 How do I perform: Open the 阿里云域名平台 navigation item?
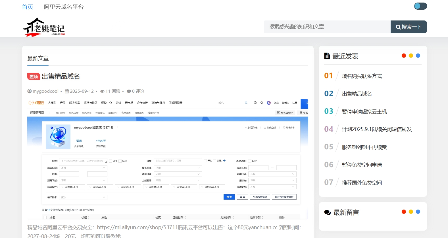[64, 7]
